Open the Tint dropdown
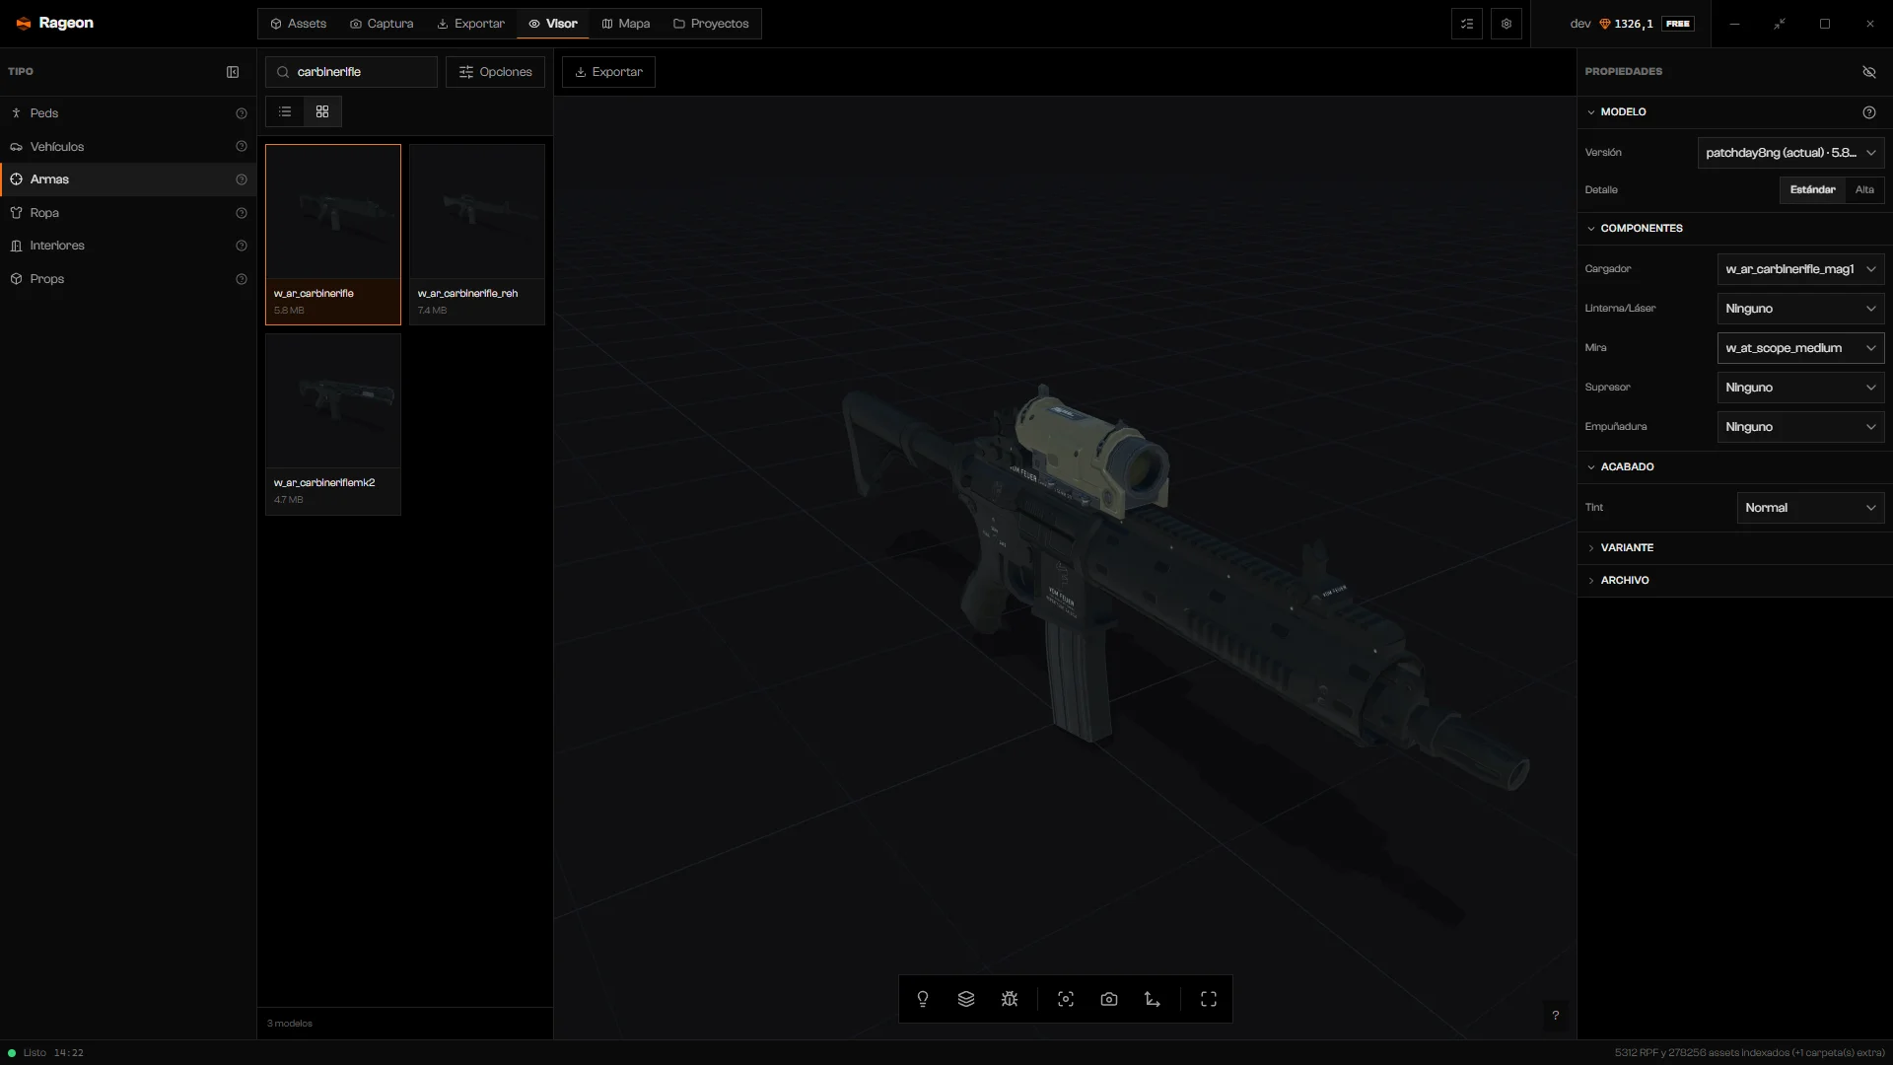 pyautogui.click(x=1810, y=508)
